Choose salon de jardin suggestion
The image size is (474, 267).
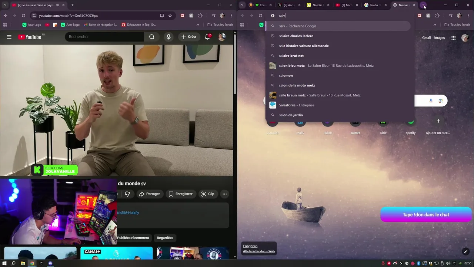point(338,115)
